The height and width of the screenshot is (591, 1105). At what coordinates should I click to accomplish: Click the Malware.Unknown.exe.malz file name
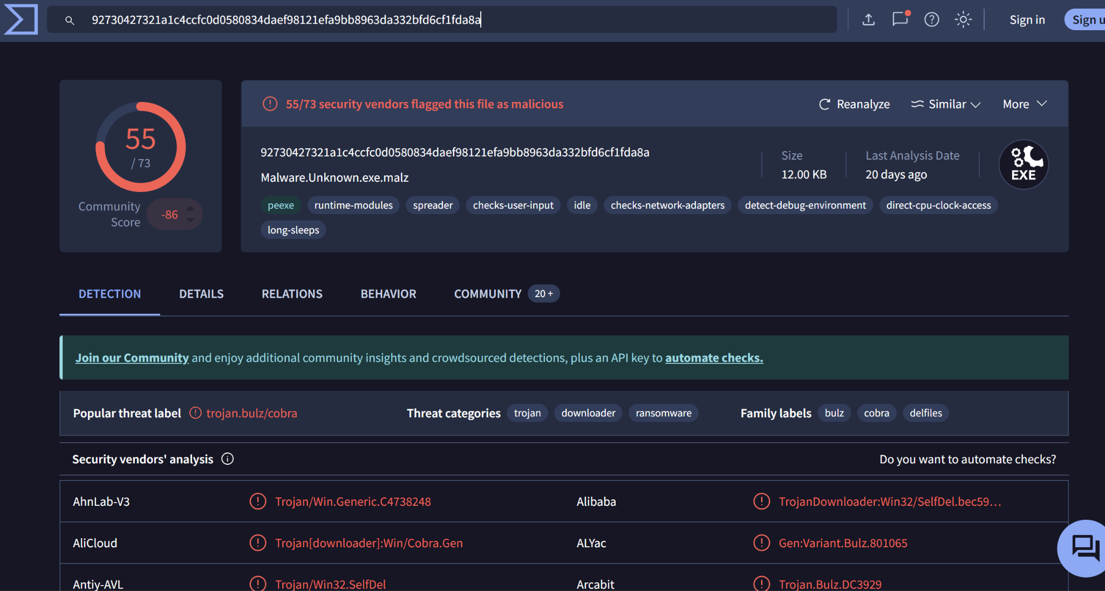(x=335, y=178)
